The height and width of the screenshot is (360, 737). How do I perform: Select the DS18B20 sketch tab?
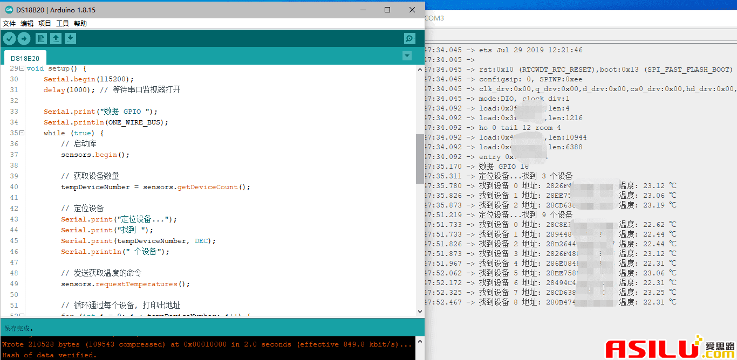(x=25, y=58)
